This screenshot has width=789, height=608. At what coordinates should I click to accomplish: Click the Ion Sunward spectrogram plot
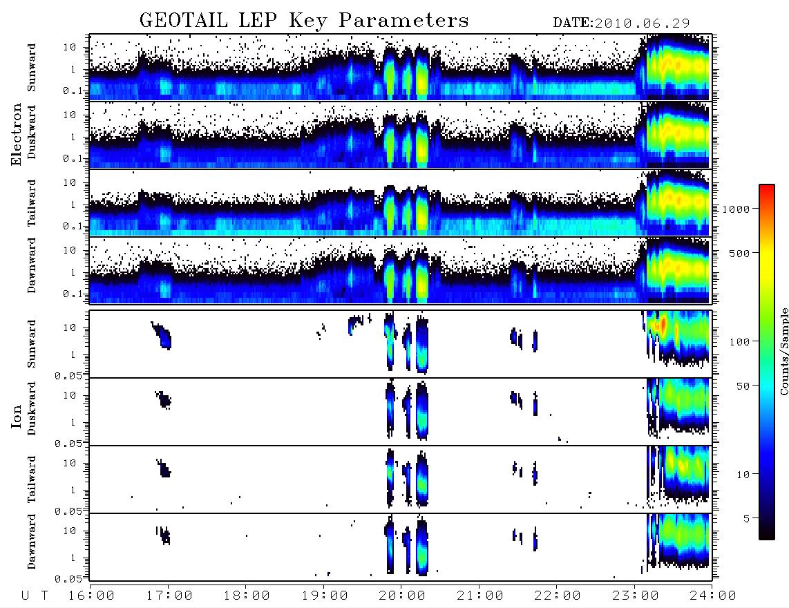tap(401, 344)
